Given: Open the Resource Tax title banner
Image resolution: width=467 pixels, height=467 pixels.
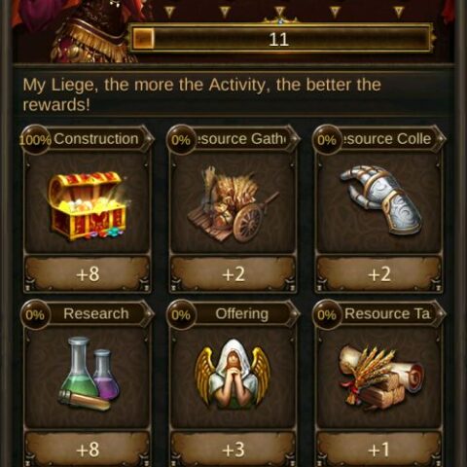Looking at the screenshot, I should pos(388,313).
